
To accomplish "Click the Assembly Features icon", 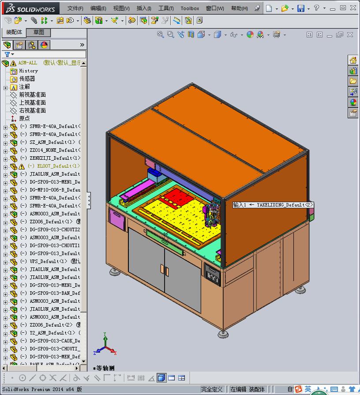I will coord(99,20).
